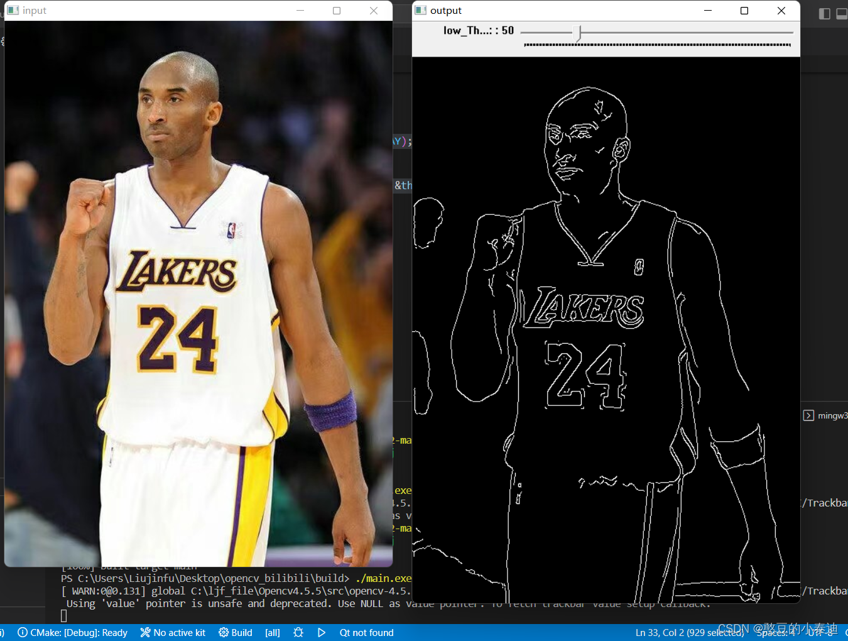This screenshot has height=641, width=848.
Task: Click the terminal cursor prompt box
Action: click(x=63, y=616)
